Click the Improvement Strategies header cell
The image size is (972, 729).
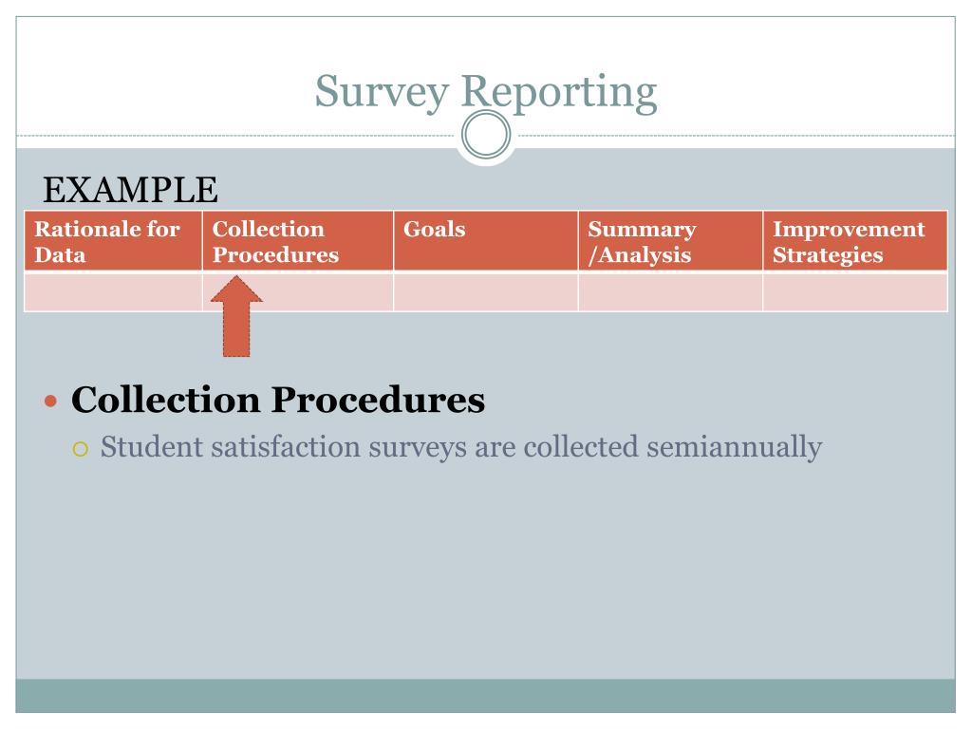[x=855, y=241]
